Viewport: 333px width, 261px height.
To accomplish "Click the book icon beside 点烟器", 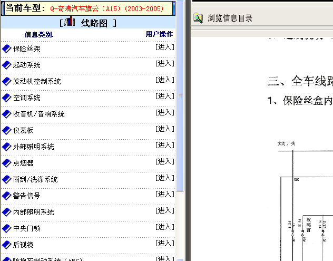I will [6, 163].
